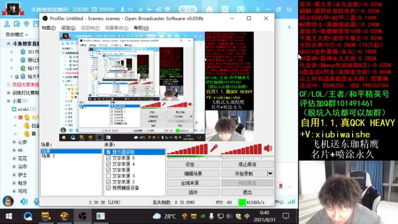This screenshot has height=224, width=398.
Task: Open the Windows Start menu
Action: tap(9, 216)
